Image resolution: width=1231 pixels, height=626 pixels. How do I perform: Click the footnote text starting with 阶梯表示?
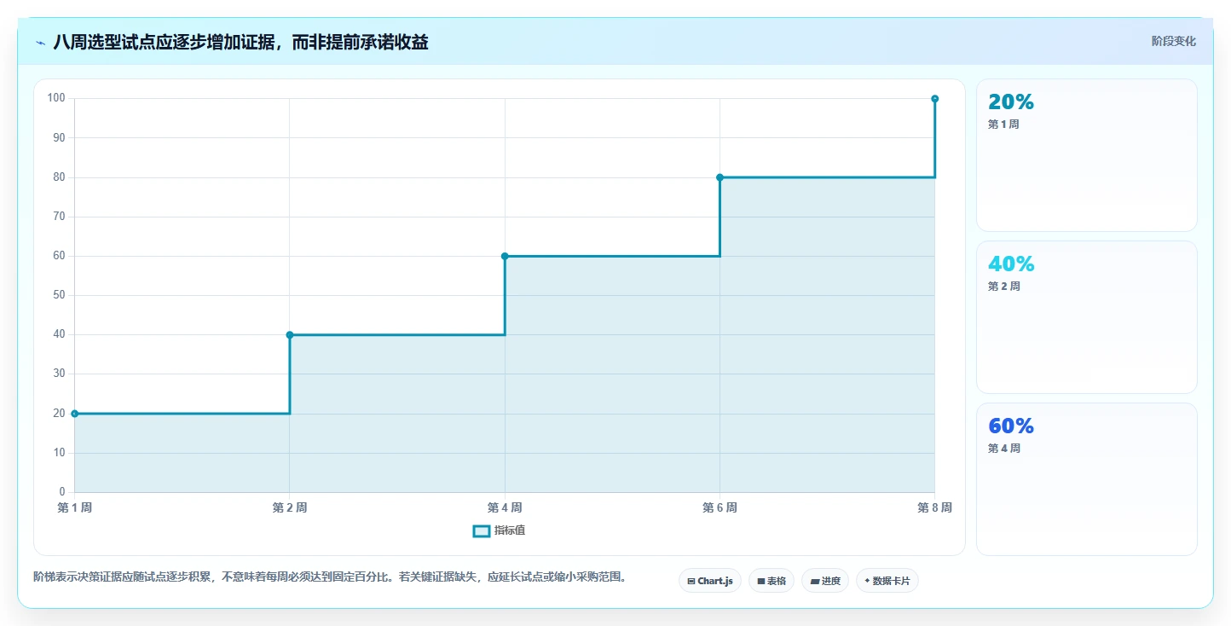(332, 577)
